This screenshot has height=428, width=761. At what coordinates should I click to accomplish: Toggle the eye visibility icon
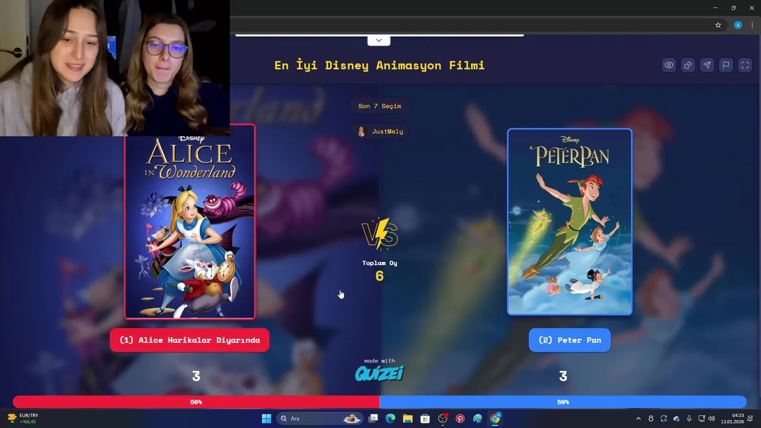[669, 65]
